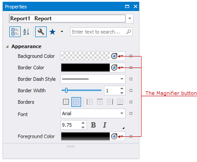The height and width of the screenshot is (162, 197).
Task: Click the Border Width value field
Action: [x=112, y=90]
